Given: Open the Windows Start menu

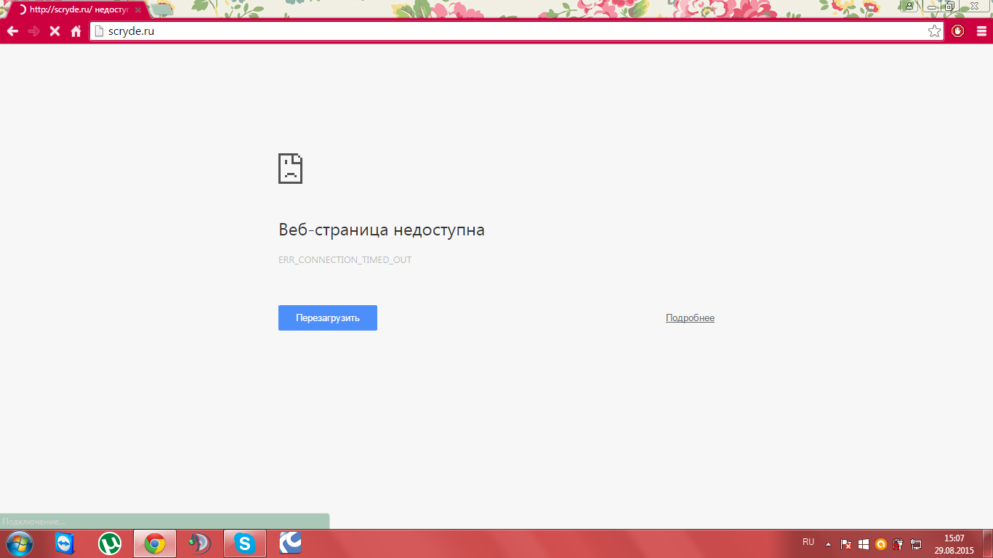Looking at the screenshot, I should 19,543.
